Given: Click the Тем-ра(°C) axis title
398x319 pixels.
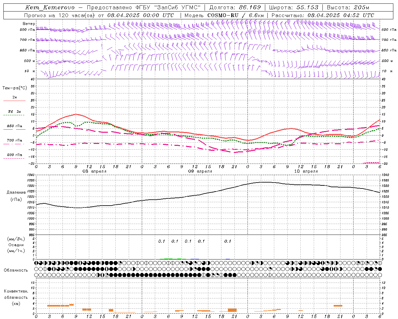Looking at the screenshot, I should [x=15, y=88].
